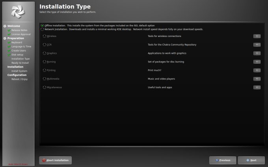This screenshot has width=268, height=167.
Task: Expand the CCR row dropdown arrow
Action: pos(257,45)
